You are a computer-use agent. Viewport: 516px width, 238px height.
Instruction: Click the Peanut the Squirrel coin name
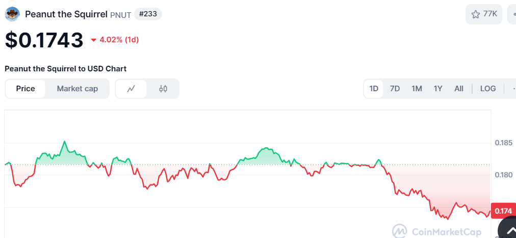tap(66, 14)
